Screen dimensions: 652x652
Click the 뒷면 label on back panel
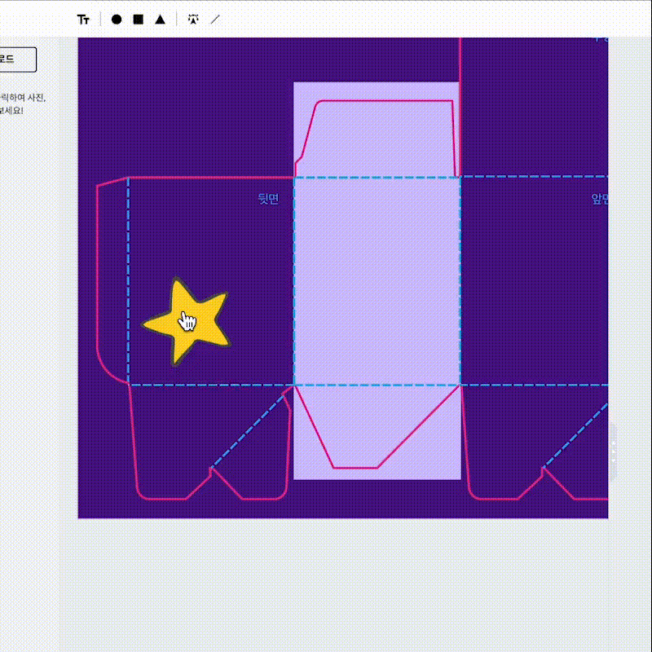268,199
